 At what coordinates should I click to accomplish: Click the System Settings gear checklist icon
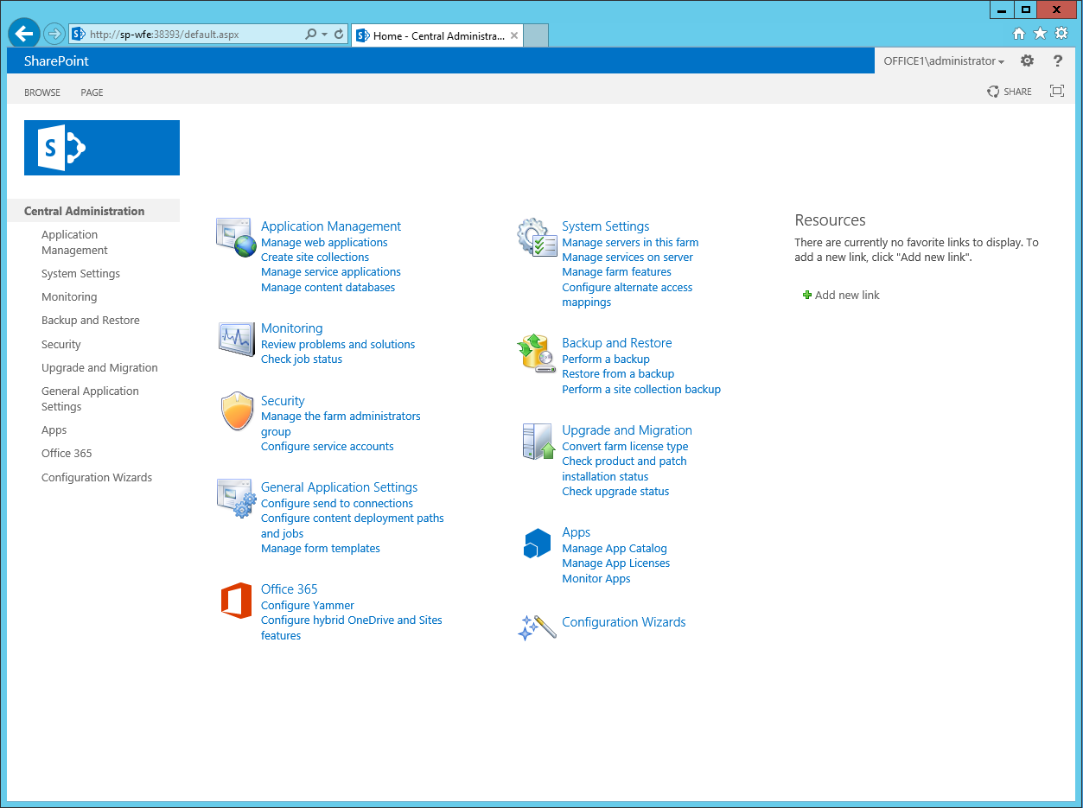pyautogui.click(x=537, y=238)
